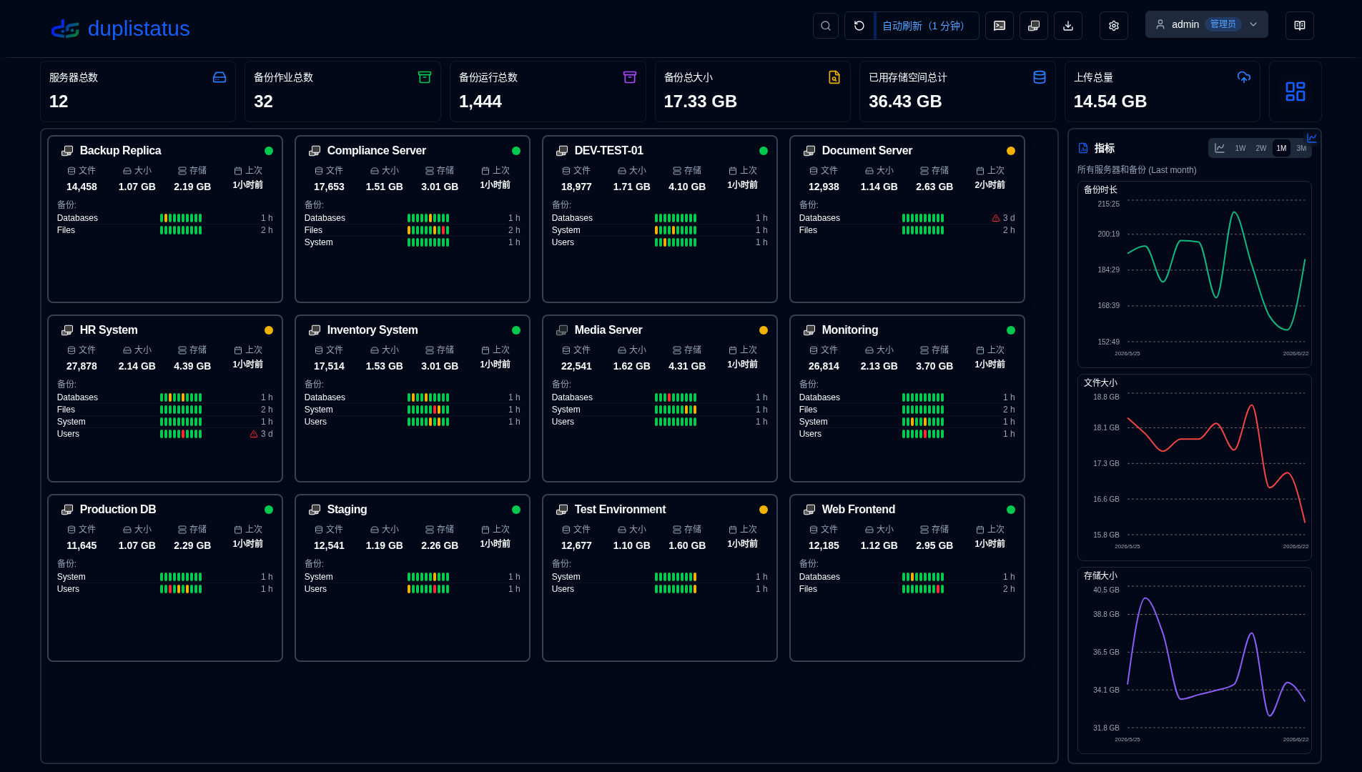Click Document Server yellow status dot
The height and width of the screenshot is (772, 1362).
click(1010, 151)
